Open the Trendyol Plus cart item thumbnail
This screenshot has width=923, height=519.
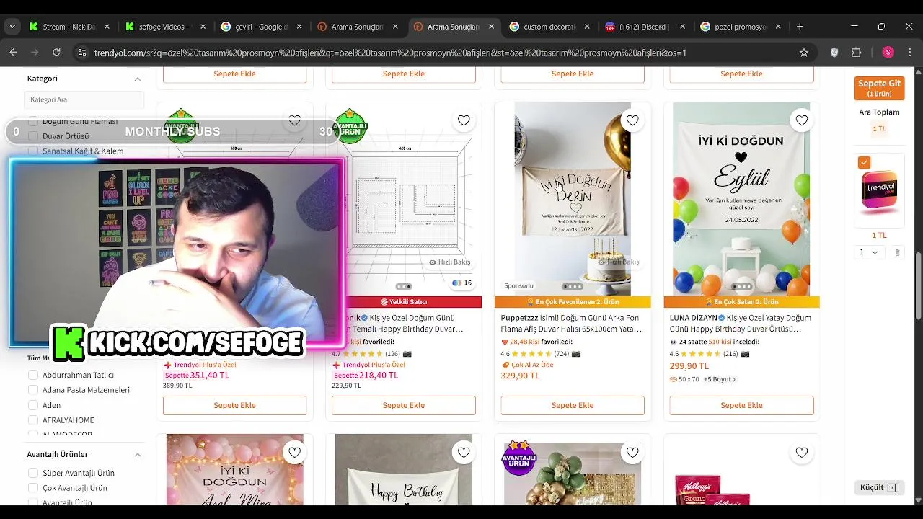point(879,190)
